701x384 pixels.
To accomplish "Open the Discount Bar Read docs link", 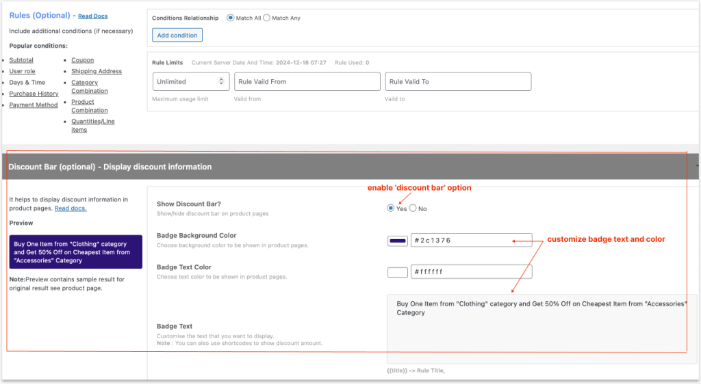I will [71, 208].
